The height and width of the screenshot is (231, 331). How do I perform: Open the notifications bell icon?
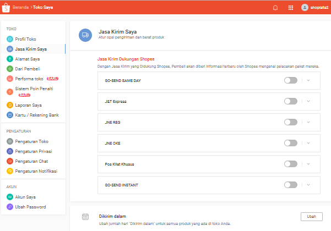tap(275, 8)
